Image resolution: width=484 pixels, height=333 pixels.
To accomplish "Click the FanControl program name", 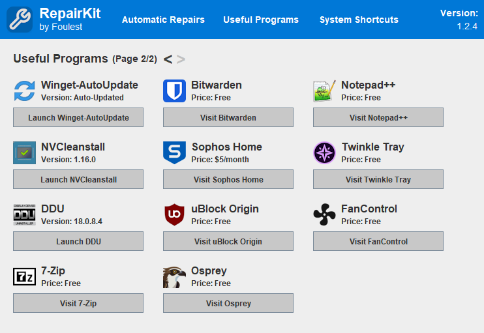I will (369, 209).
